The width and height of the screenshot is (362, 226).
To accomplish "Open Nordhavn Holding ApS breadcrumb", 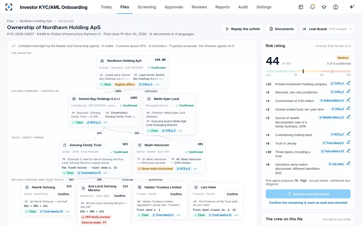I will (x=36, y=21).
